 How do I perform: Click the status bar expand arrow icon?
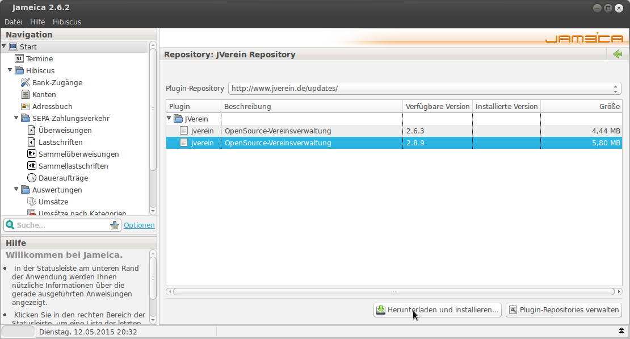click(x=621, y=331)
